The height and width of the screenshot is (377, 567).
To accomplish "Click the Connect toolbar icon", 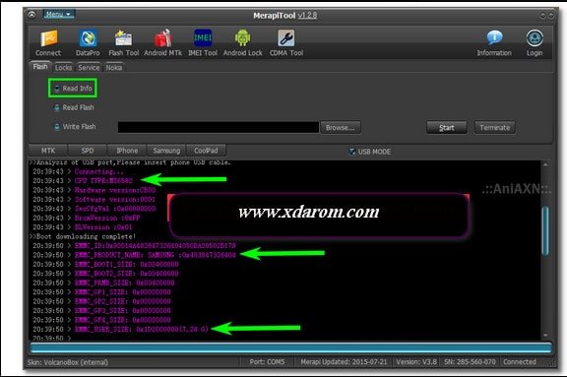I will click(48, 42).
